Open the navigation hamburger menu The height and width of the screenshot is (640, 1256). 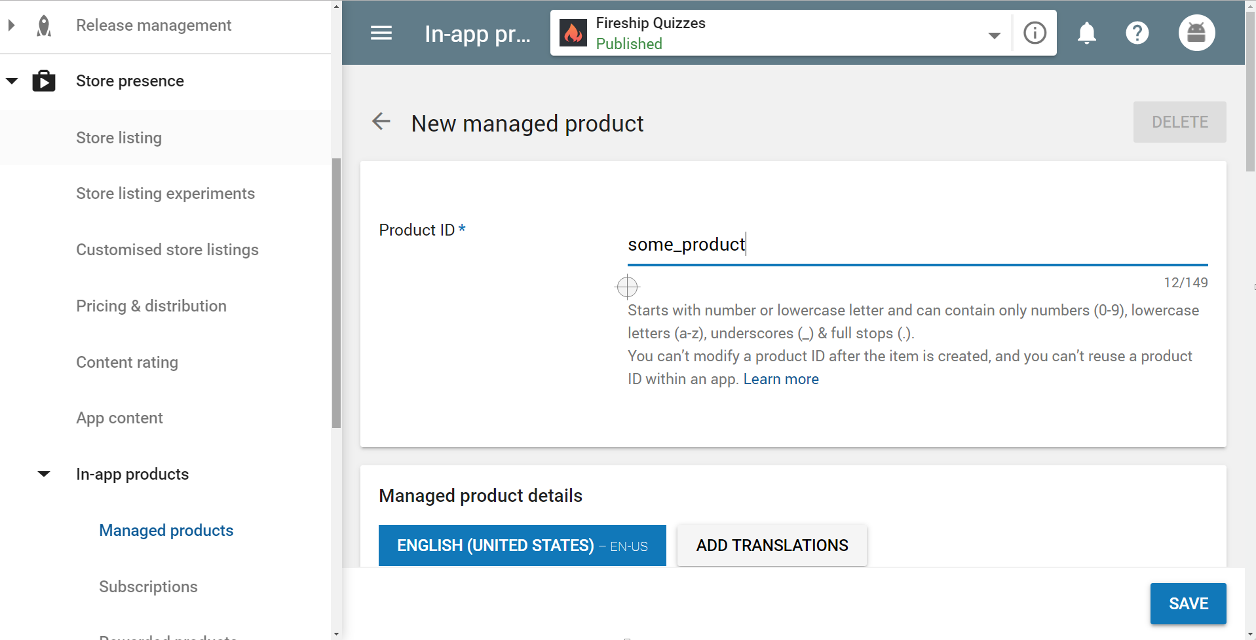tap(381, 33)
